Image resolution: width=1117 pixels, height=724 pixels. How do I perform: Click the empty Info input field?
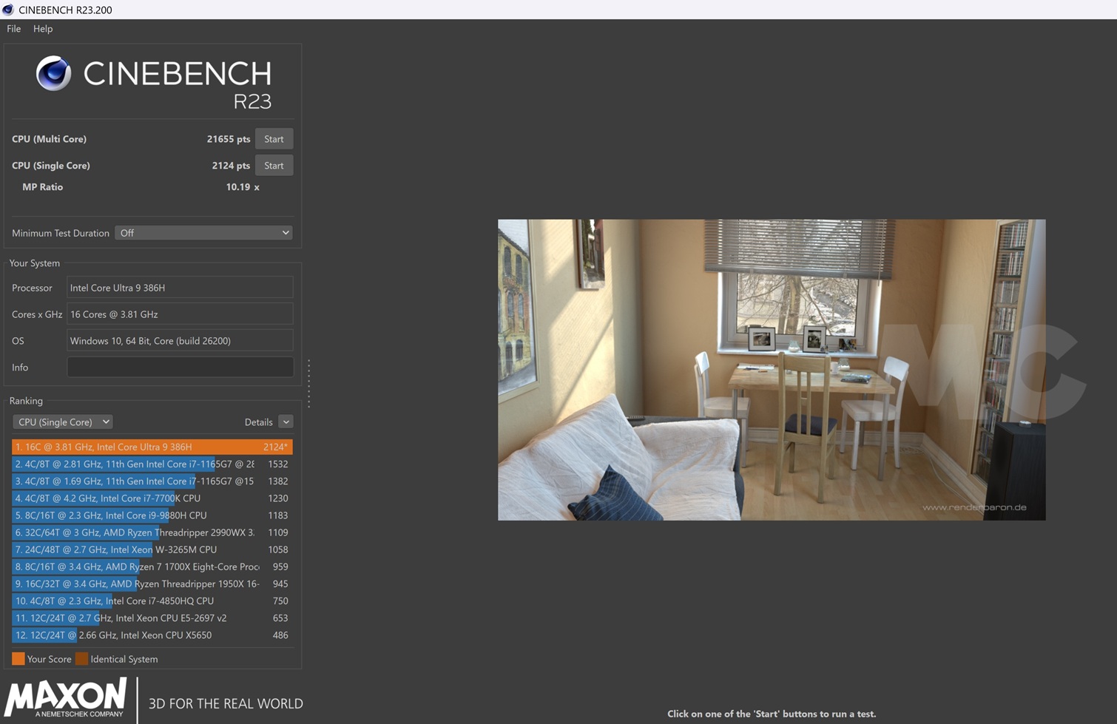coord(180,368)
